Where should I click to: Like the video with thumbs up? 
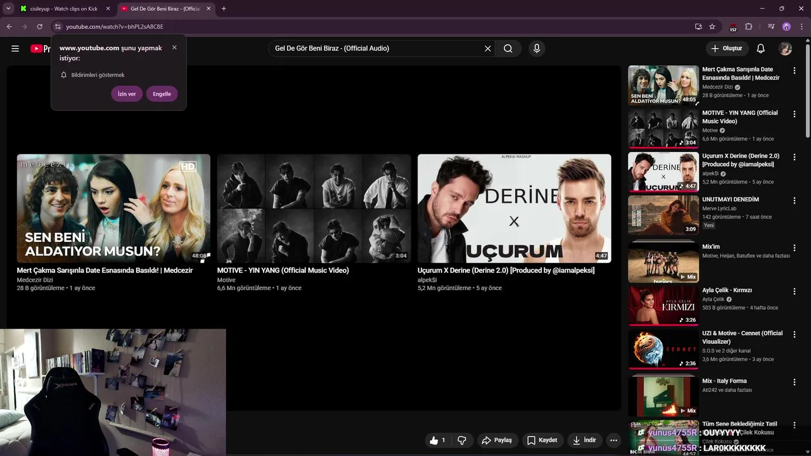[x=438, y=440]
